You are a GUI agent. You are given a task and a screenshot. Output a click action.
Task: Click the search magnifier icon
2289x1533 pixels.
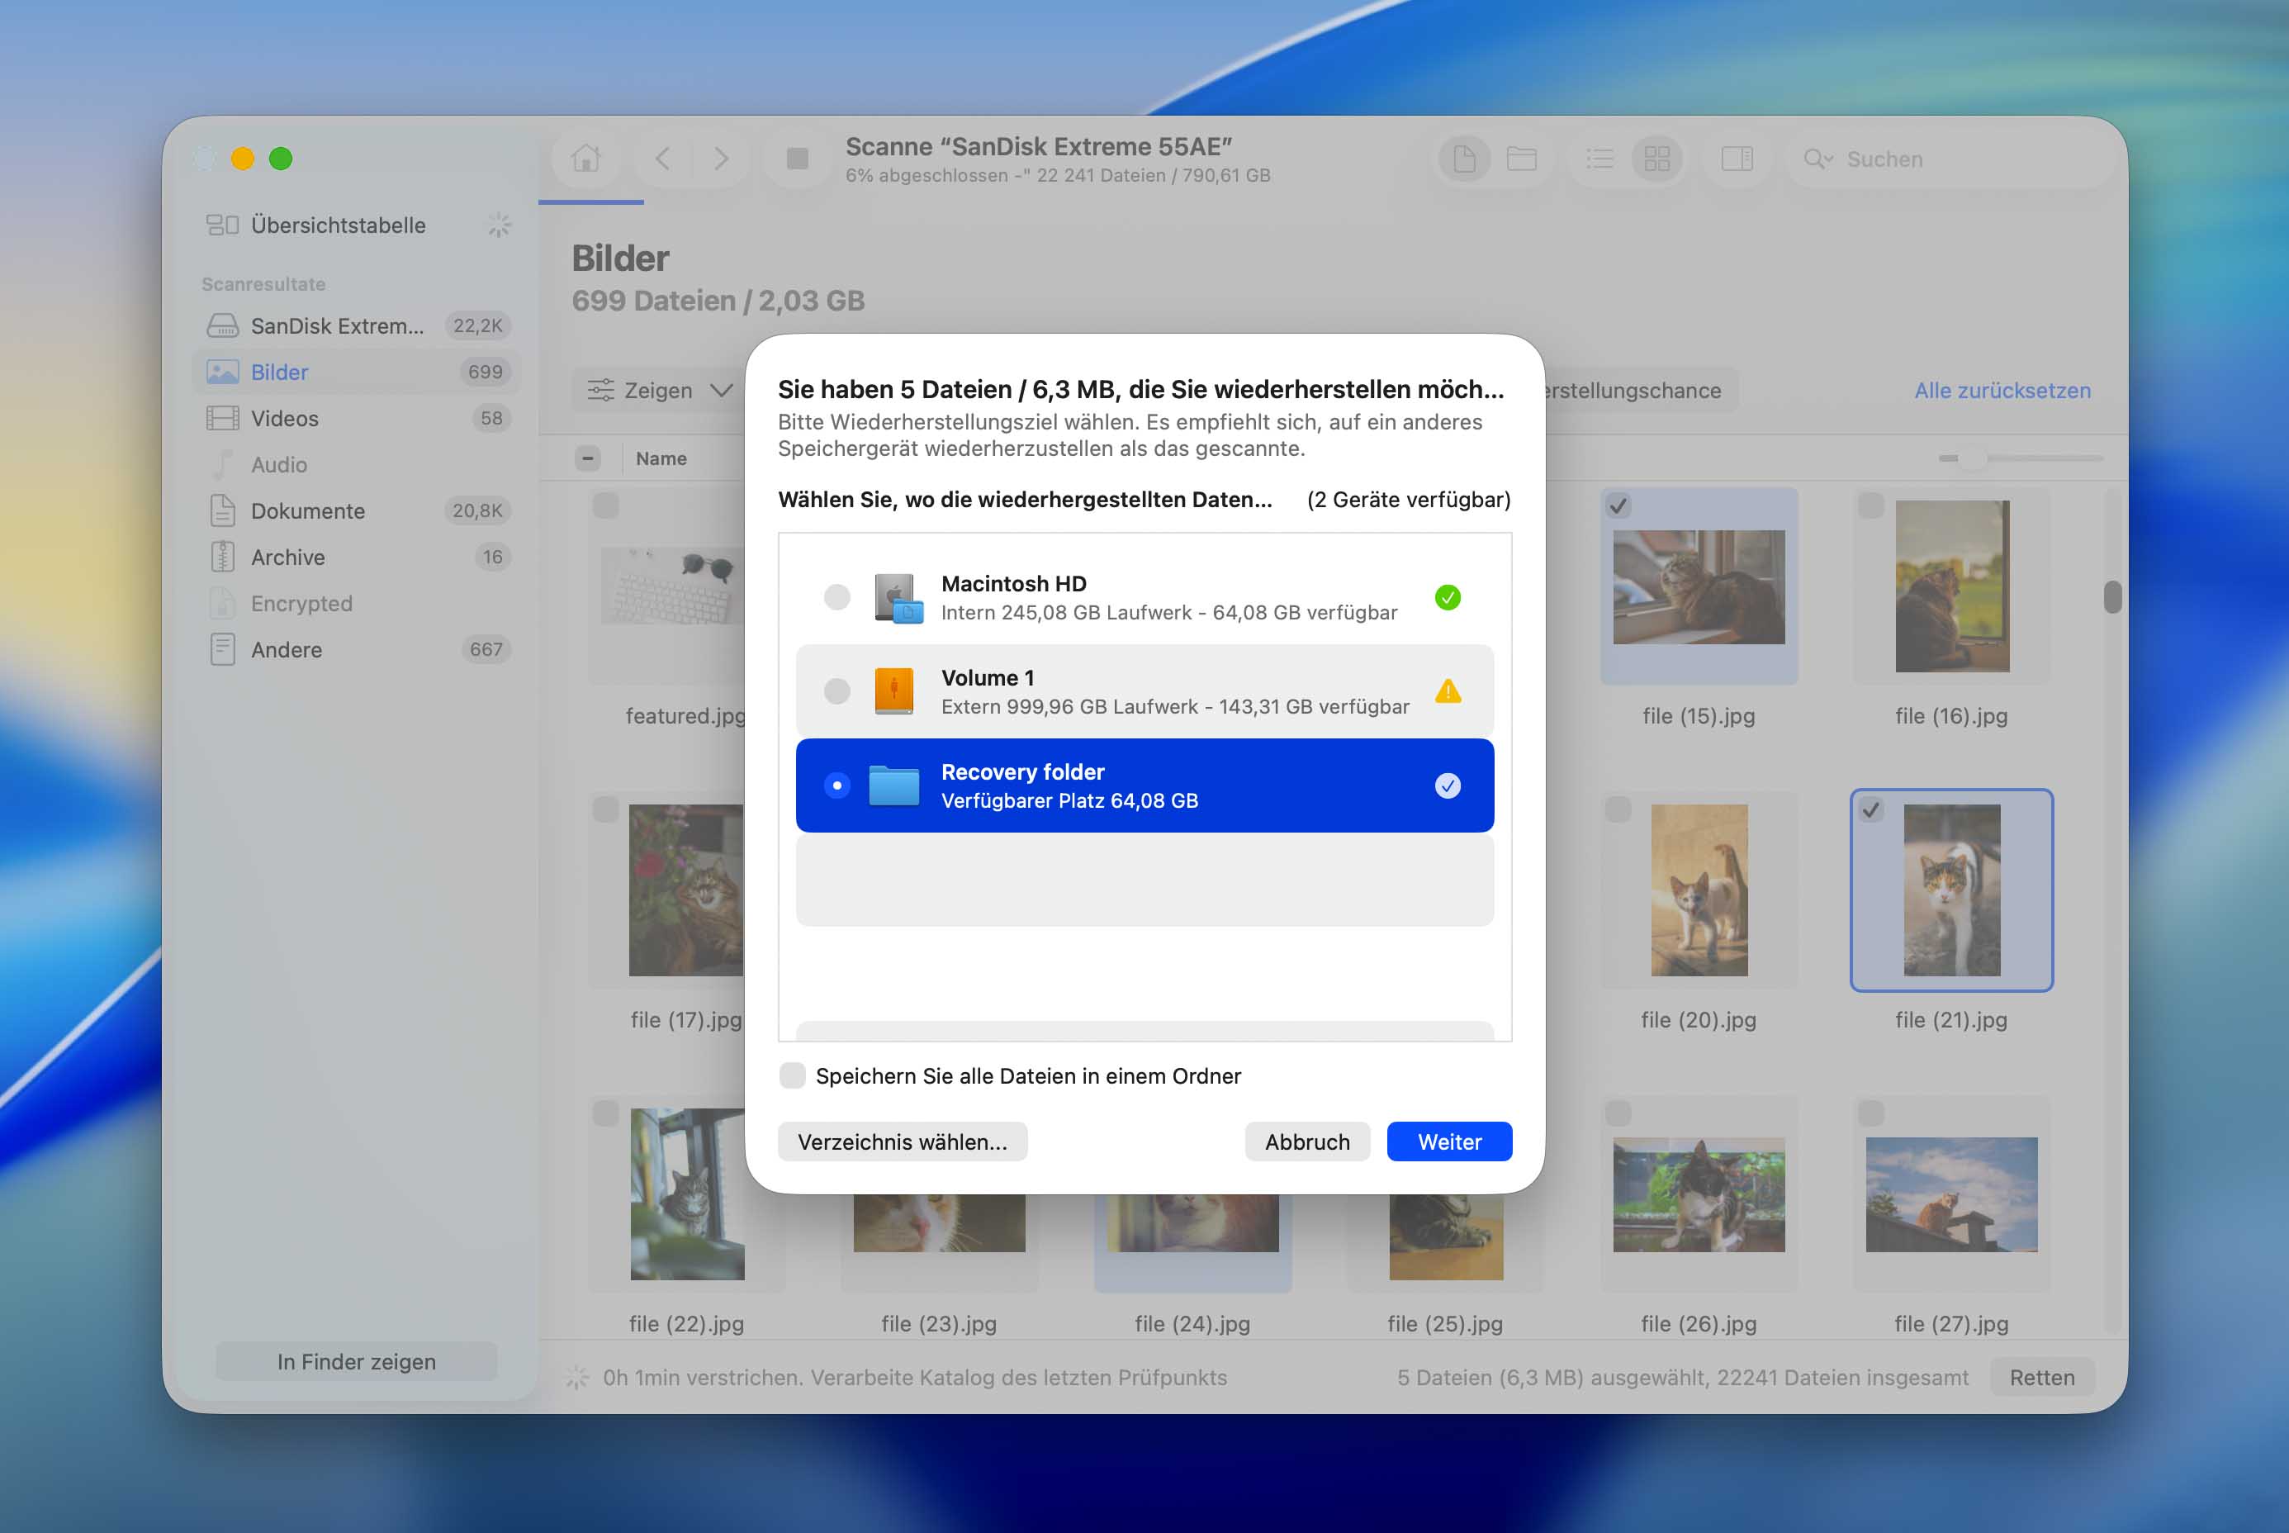(x=1817, y=159)
